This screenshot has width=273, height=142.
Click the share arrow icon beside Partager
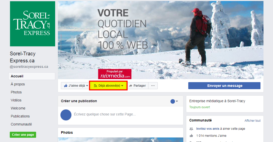[x=130, y=86]
